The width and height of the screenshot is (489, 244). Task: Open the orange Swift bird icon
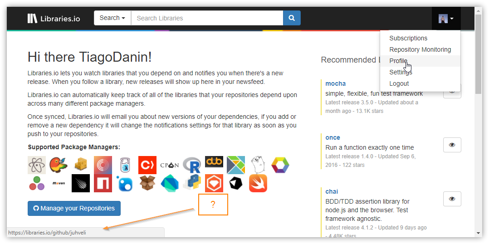coord(258,183)
